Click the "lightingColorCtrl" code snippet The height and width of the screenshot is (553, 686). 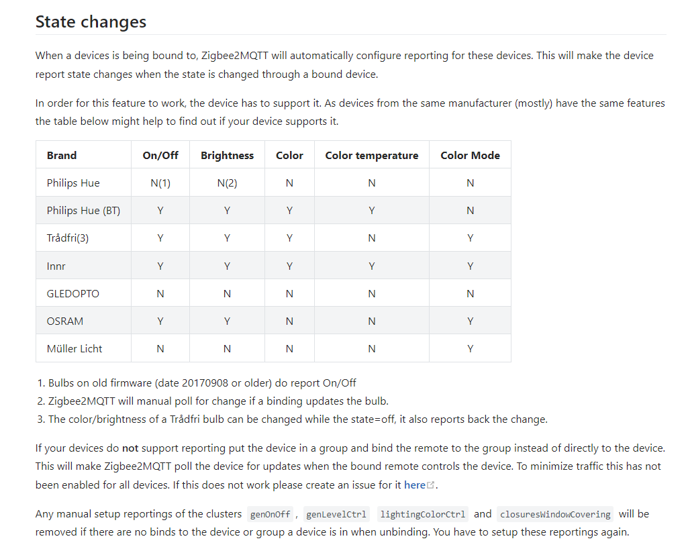(423, 515)
